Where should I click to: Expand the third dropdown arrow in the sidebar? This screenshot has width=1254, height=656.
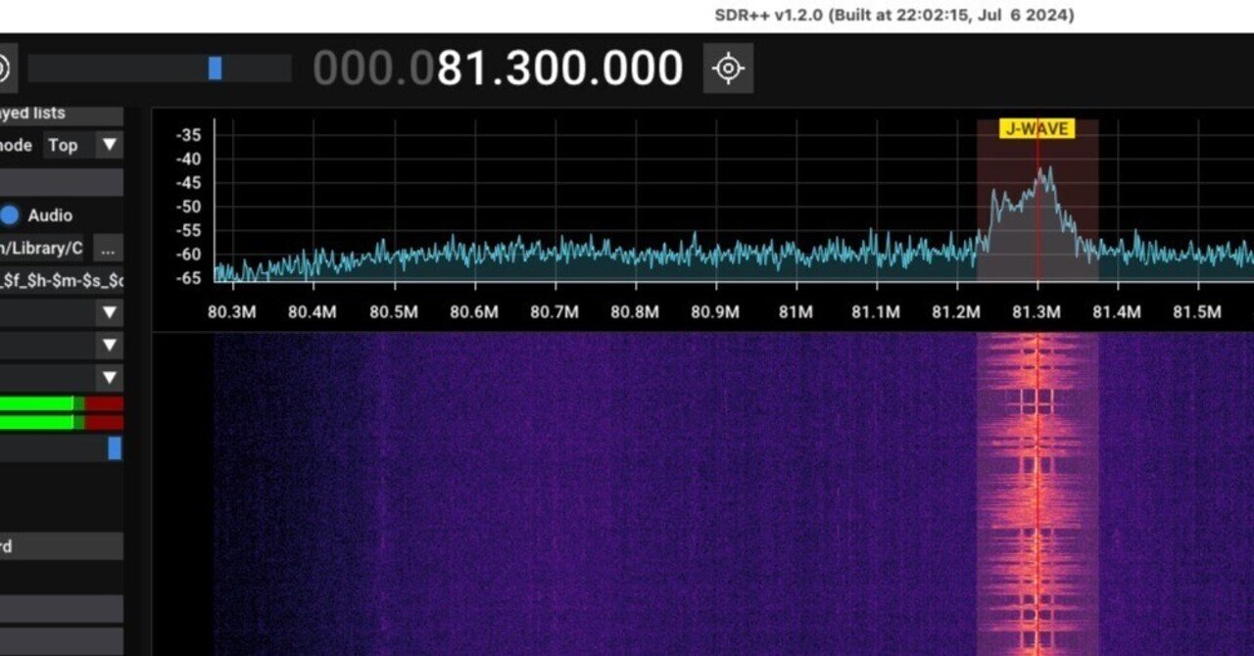(109, 378)
